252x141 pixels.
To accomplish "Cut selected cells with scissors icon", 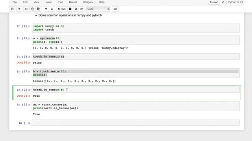I will tap(26, 9).
